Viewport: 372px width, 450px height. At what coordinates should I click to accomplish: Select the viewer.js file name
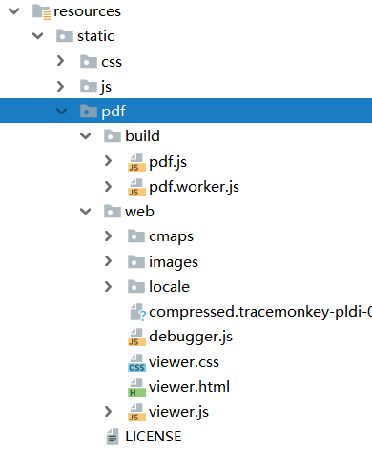pos(178,412)
